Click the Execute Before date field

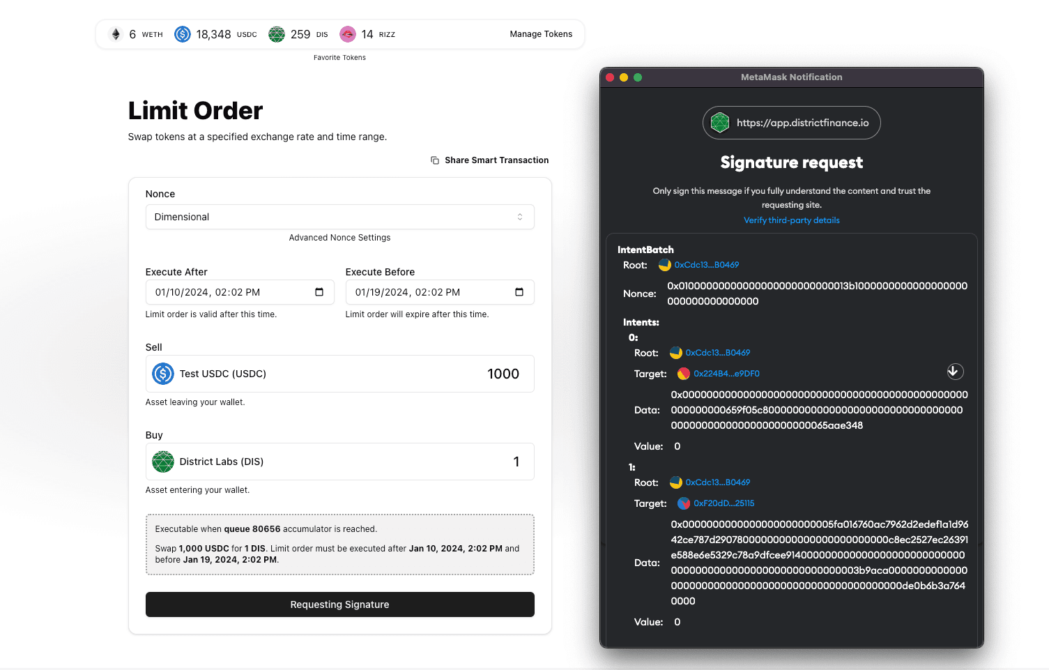[440, 292]
